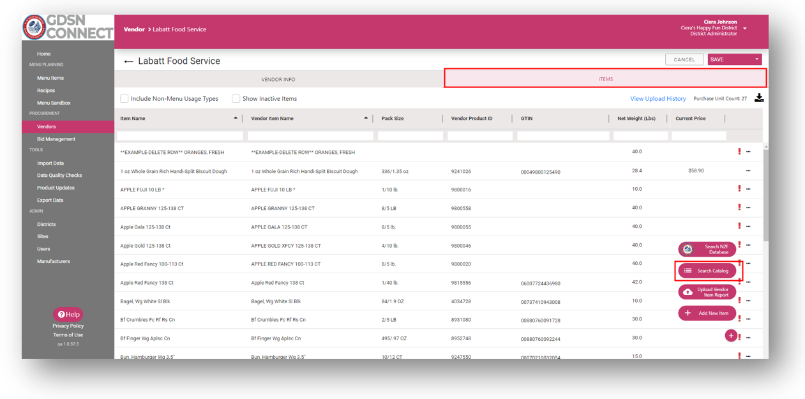Open Bid Management in the sidebar
Screen dimensions: 805x399
(56, 139)
